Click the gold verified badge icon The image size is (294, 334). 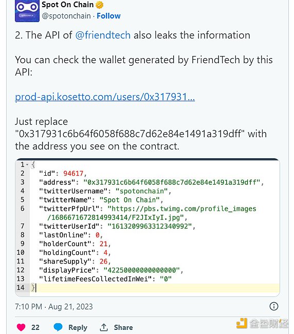point(100,5)
